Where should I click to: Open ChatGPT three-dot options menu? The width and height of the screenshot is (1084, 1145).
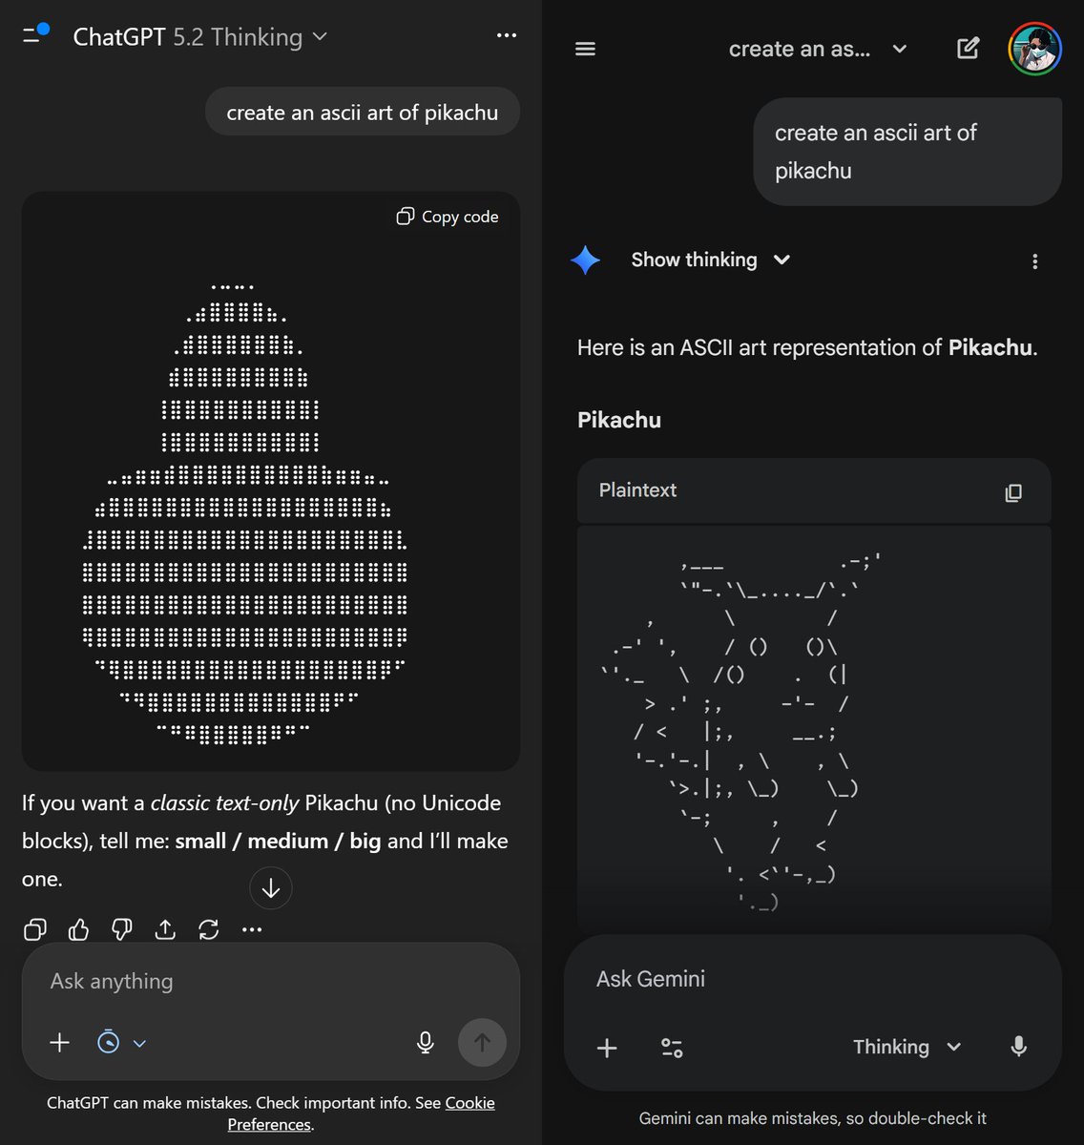[507, 35]
